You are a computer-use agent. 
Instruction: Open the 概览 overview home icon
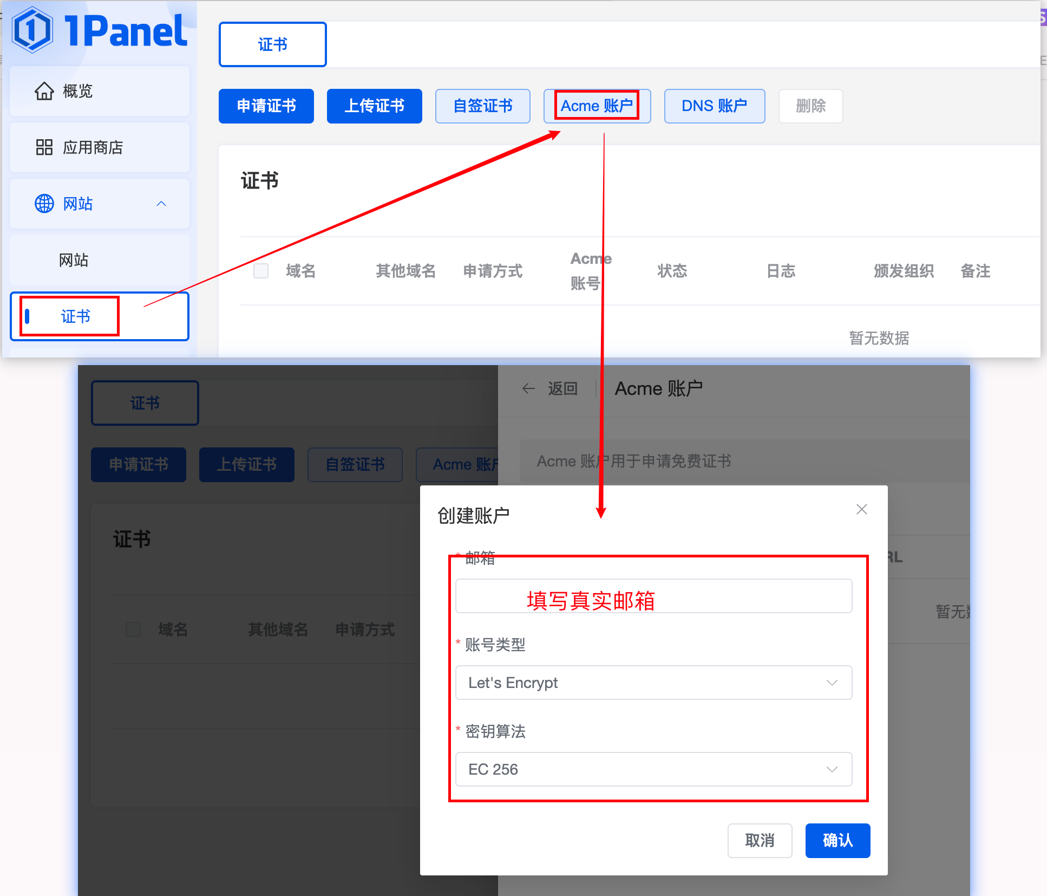coord(44,91)
